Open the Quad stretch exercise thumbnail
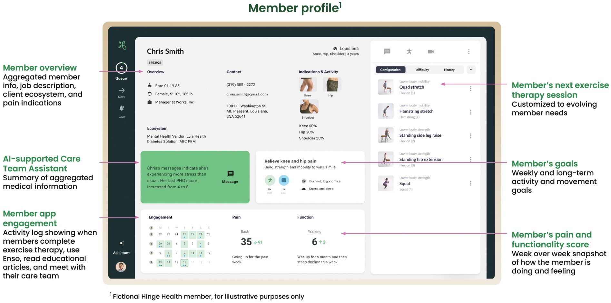The height and width of the screenshot is (303, 611). click(x=386, y=87)
